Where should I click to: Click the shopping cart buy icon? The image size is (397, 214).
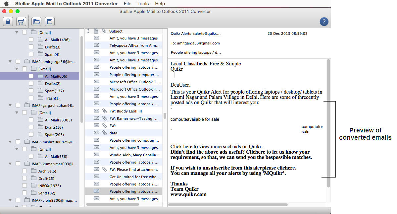pos(21,22)
